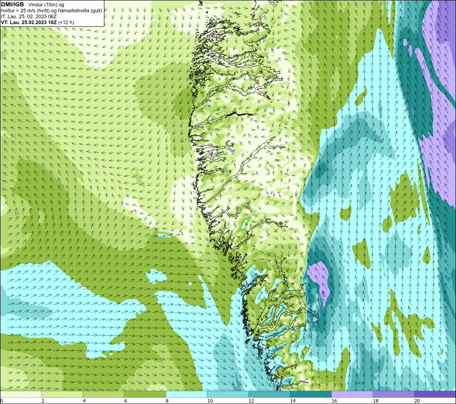
Task: Click the "16" label on the wind scale
Action: [x=334, y=401]
